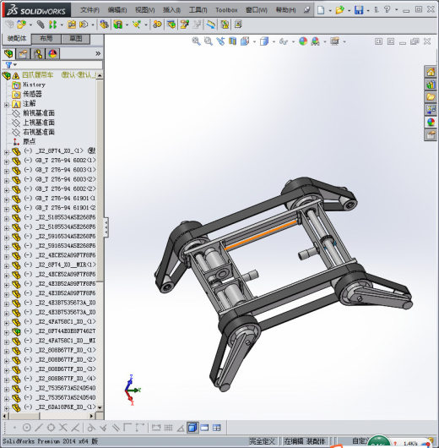The height and width of the screenshot is (448, 439).
Task: Toggle the single viewport layout button
Action: (x=192, y=428)
